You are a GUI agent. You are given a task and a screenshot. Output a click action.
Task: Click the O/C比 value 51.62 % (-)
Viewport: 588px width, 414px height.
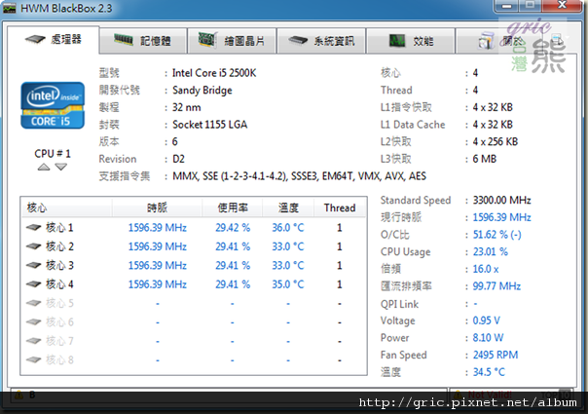point(496,235)
